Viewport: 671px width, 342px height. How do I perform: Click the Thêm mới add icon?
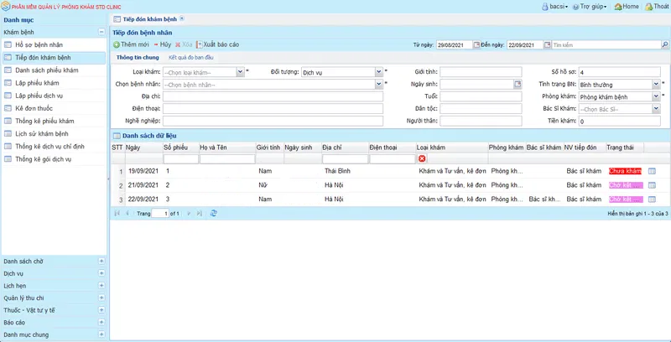pos(117,44)
